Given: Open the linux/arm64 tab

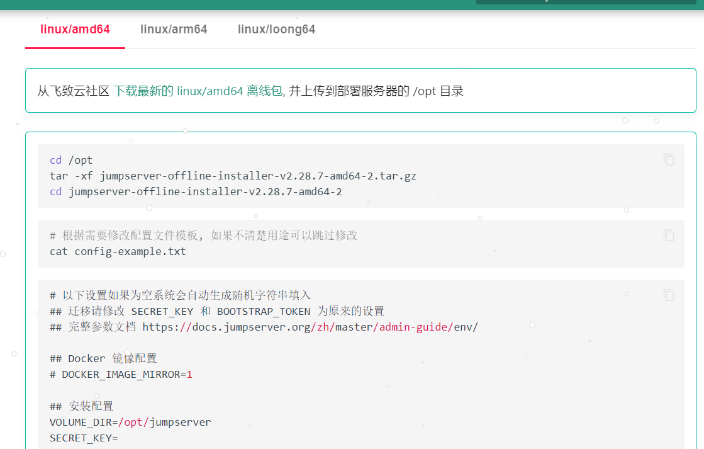Looking at the screenshot, I should 174,29.
